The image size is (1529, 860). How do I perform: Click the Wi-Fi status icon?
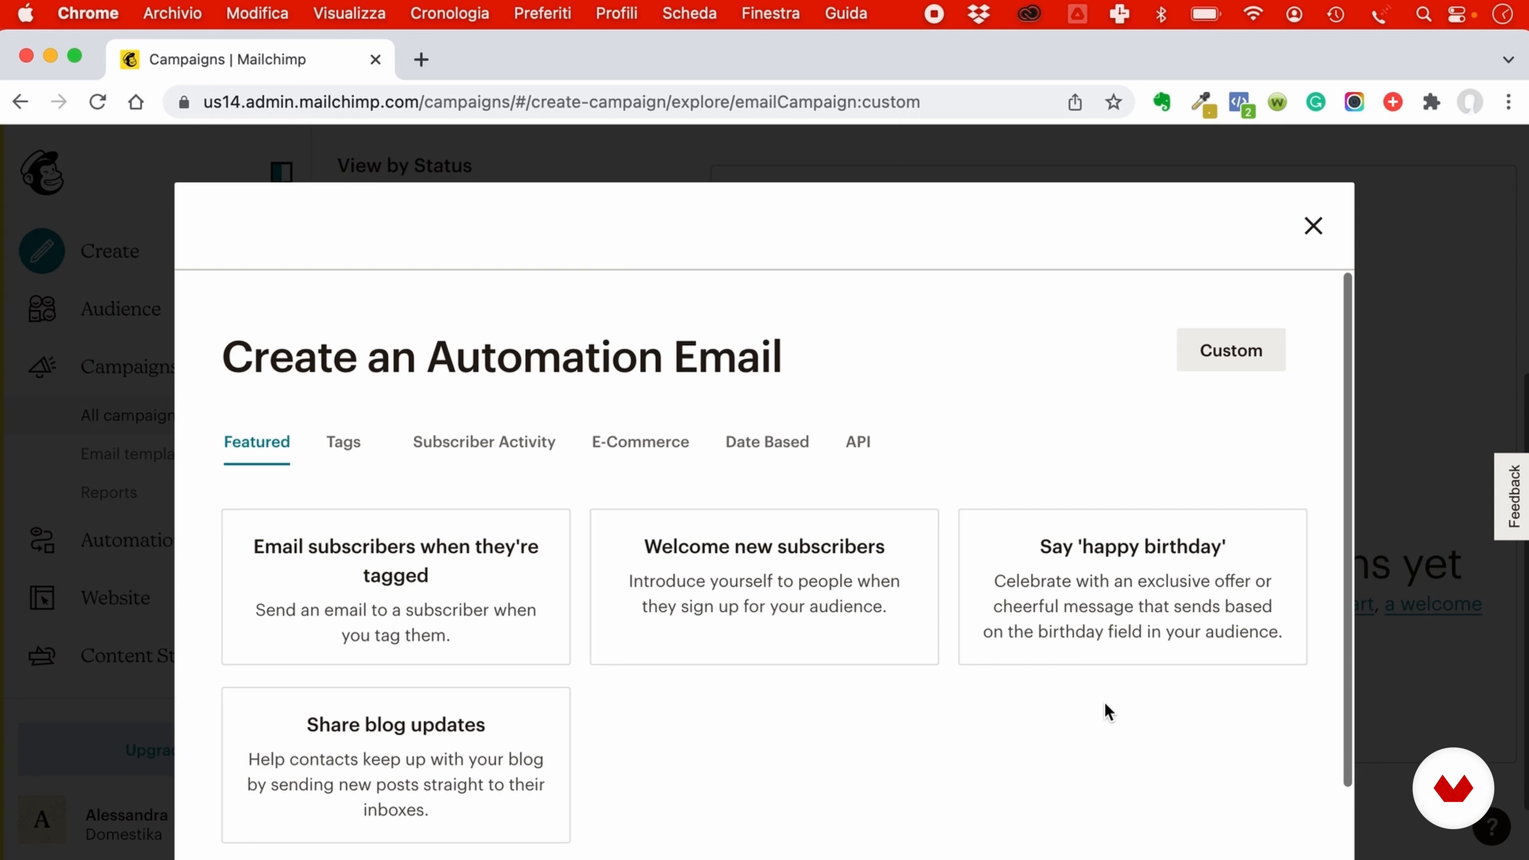1252,14
